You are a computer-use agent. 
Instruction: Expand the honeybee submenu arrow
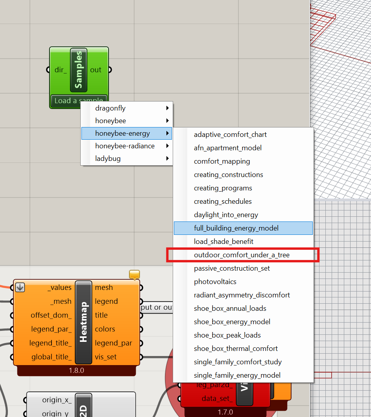[x=167, y=121]
